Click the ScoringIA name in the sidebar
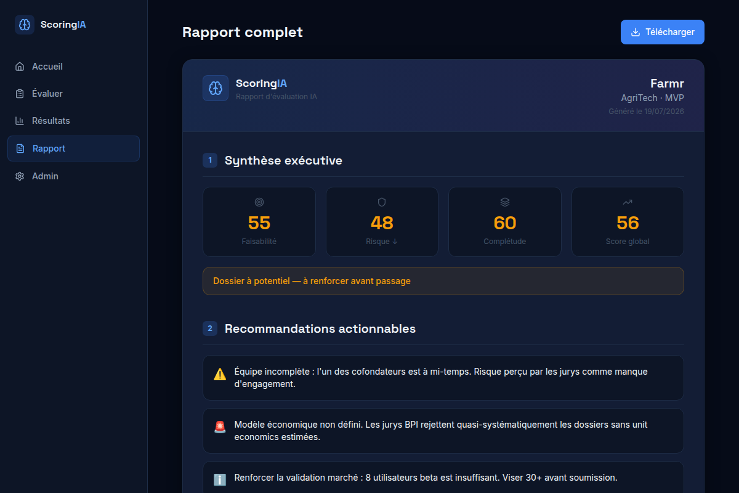This screenshot has width=739, height=493. pyautogui.click(x=63, y=25)
